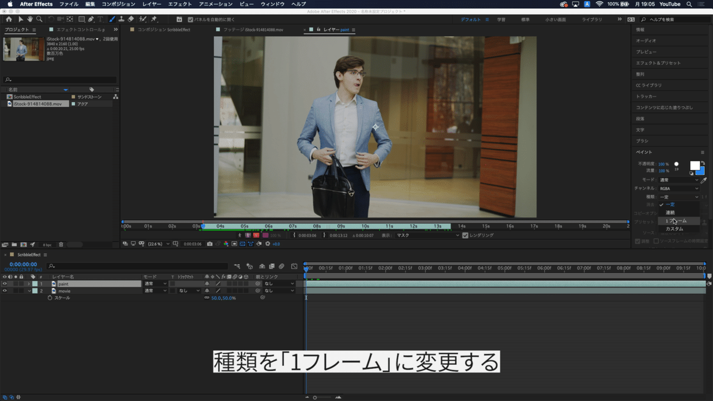The image size is (713, 401).
Task: Click the blue background color swatch
Action: click(x=702, y=172)
